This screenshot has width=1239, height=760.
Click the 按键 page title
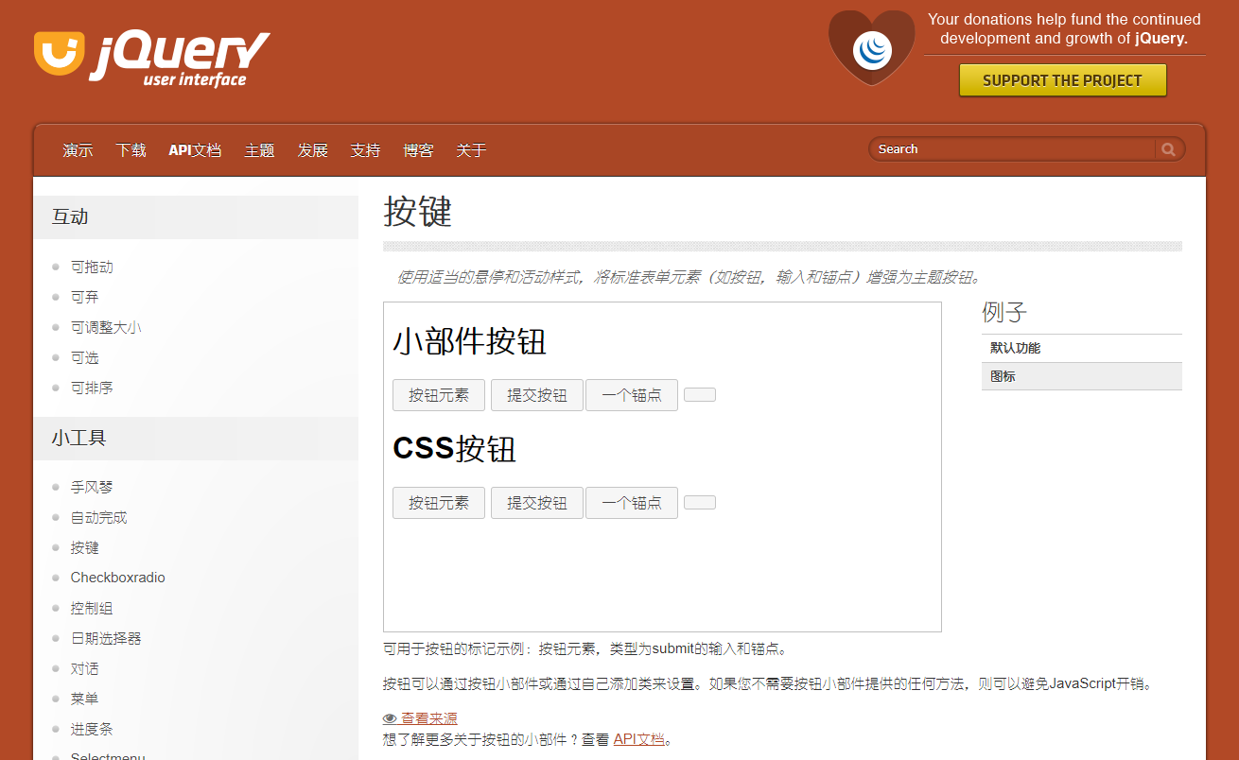click(418, 213)
